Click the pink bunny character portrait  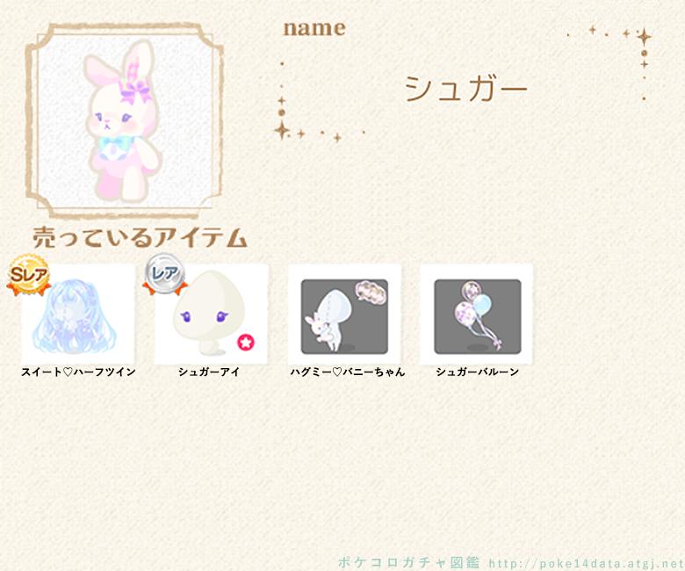click(x=123, y=121)
